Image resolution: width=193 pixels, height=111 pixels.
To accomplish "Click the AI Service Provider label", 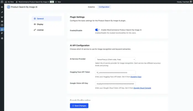I will pos(78,59).
